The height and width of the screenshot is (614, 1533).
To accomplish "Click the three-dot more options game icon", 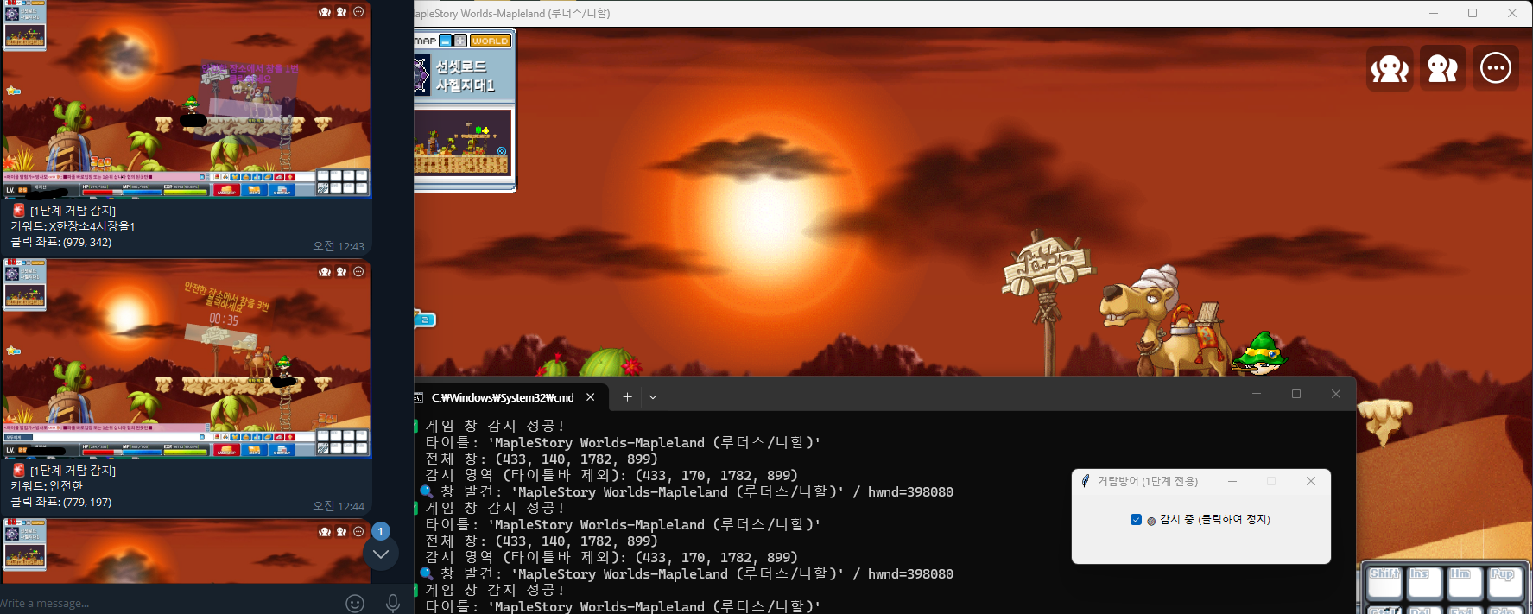I will [1495, 68].
